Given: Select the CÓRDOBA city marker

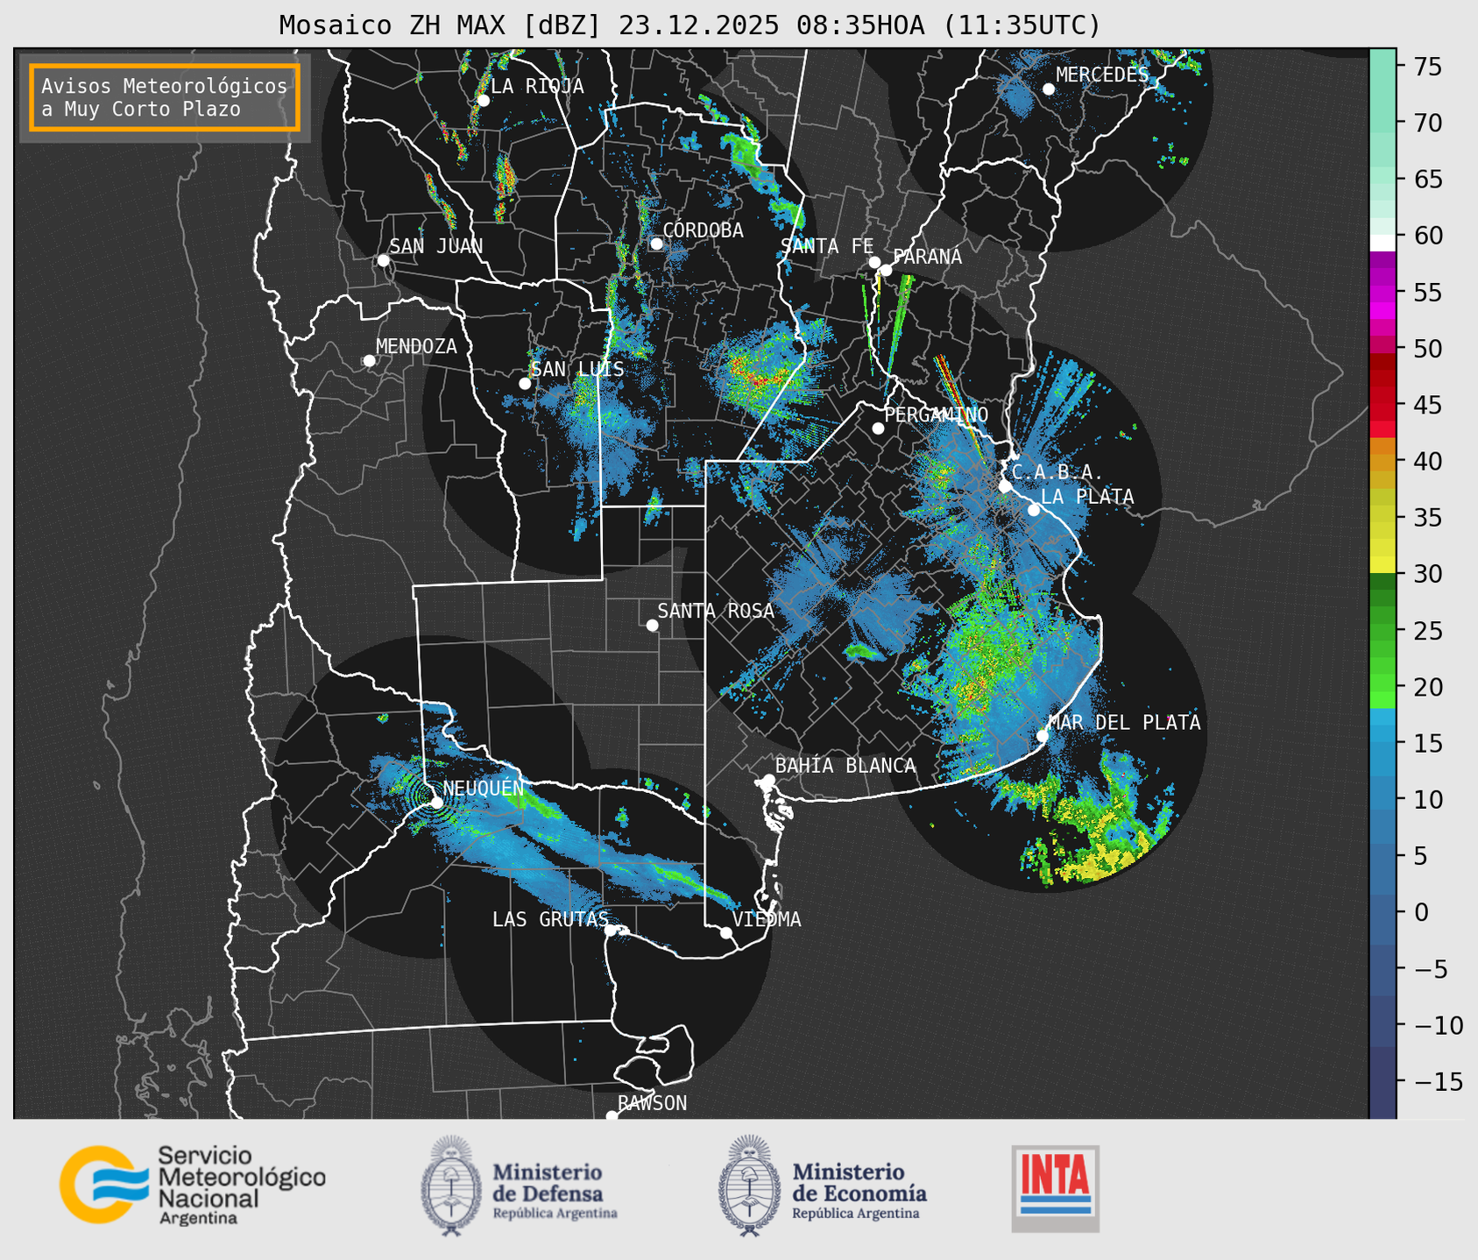Looking at the screenshot, I should pyautogui.click(x=656, y=244).
